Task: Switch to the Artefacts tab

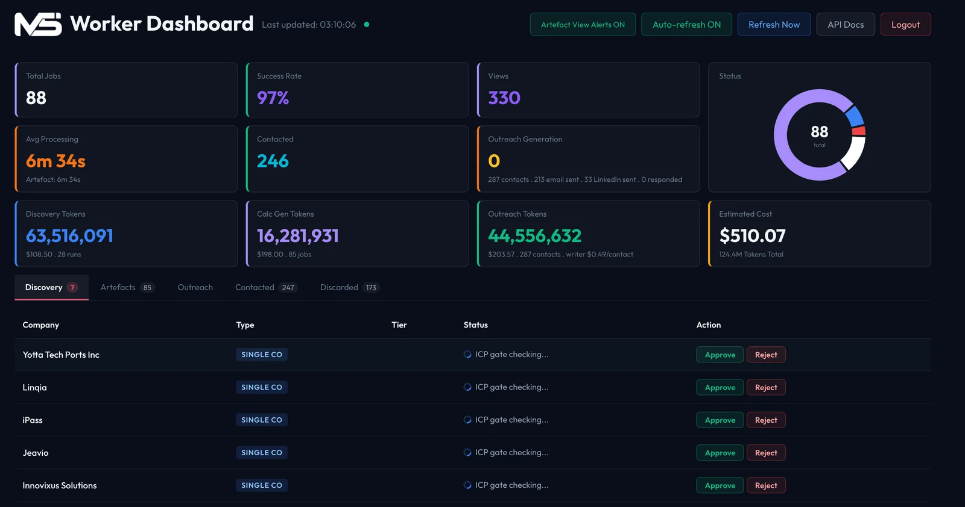Action: point(127,288)
